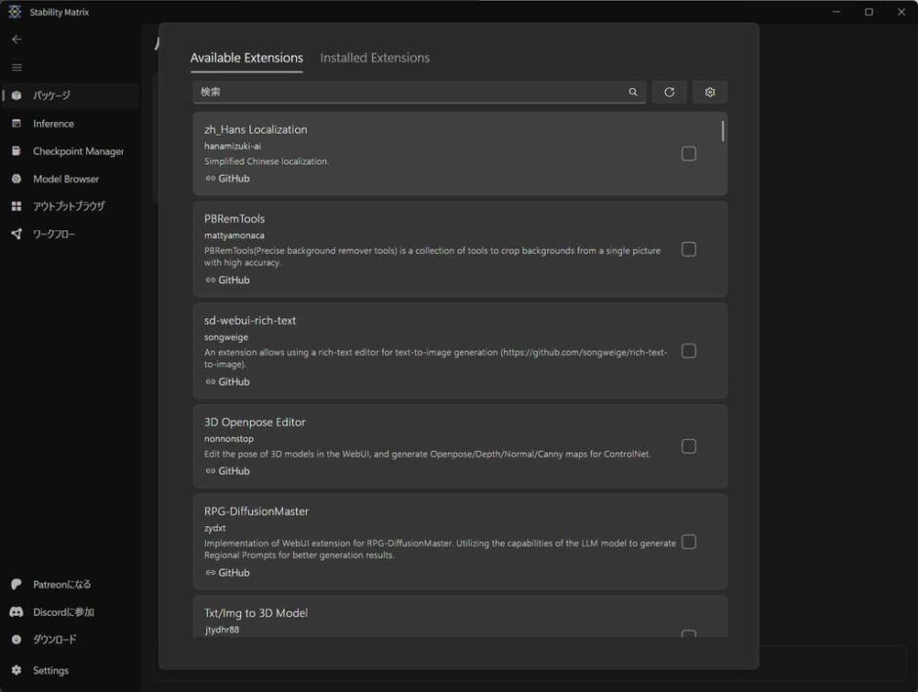Open Settings at sidebar bottom
This screenshot has width=918, height=692.
[x=50, y=671]
